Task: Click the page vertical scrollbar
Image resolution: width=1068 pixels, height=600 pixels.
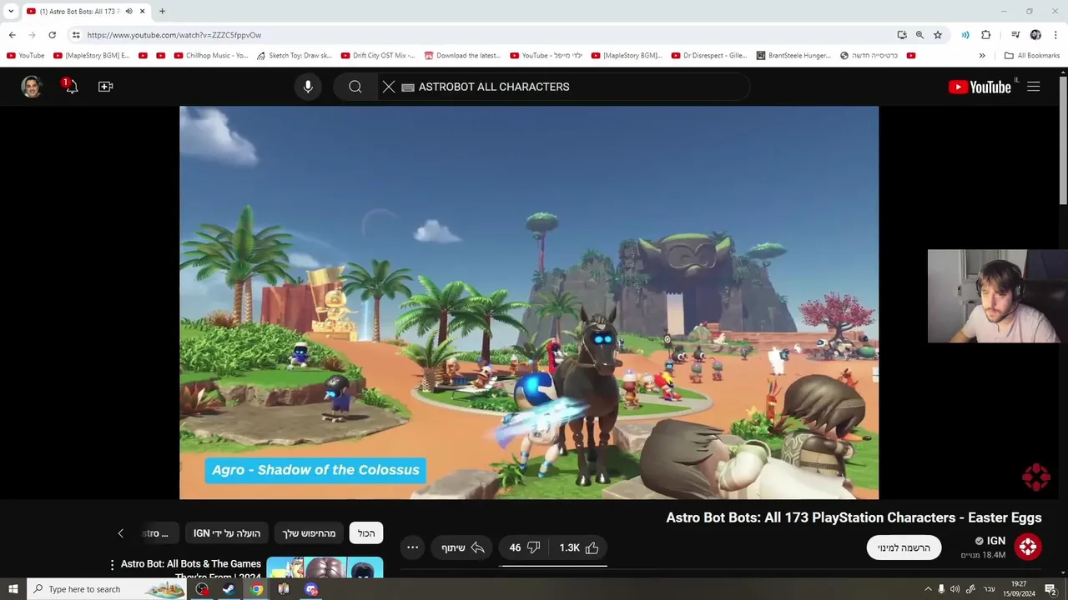Action: pos(1063,138)
